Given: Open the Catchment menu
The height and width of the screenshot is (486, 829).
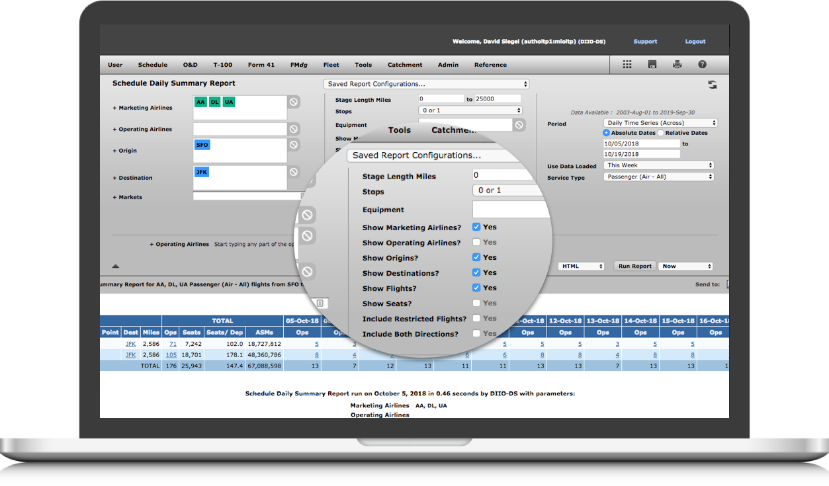Looking at the screenshot, I should coord(405,65).
